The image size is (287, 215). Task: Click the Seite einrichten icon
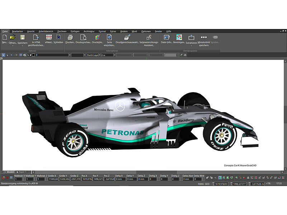[109, 38]
